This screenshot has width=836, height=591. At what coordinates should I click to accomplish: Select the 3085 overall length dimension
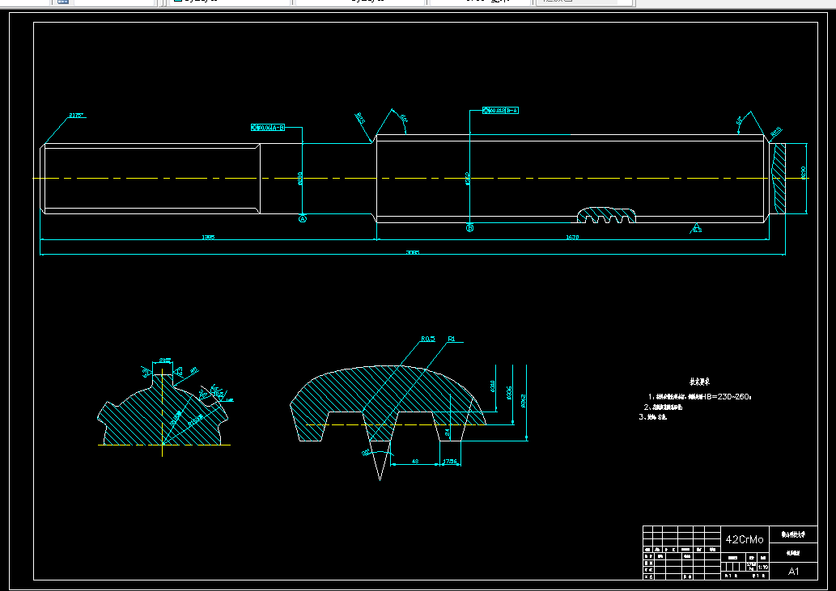coord(413,252)
